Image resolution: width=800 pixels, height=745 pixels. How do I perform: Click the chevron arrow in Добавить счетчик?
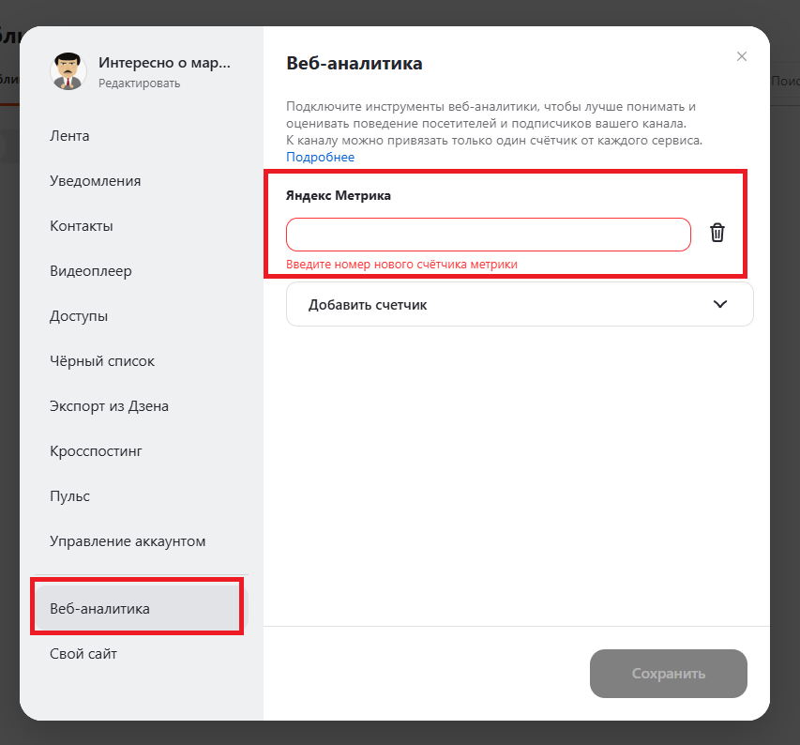pos(720,304)
